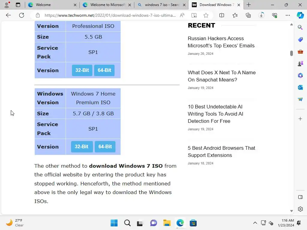Select the 5.7 GB / 3.8 GB size cell

click(x=93, y=114)
